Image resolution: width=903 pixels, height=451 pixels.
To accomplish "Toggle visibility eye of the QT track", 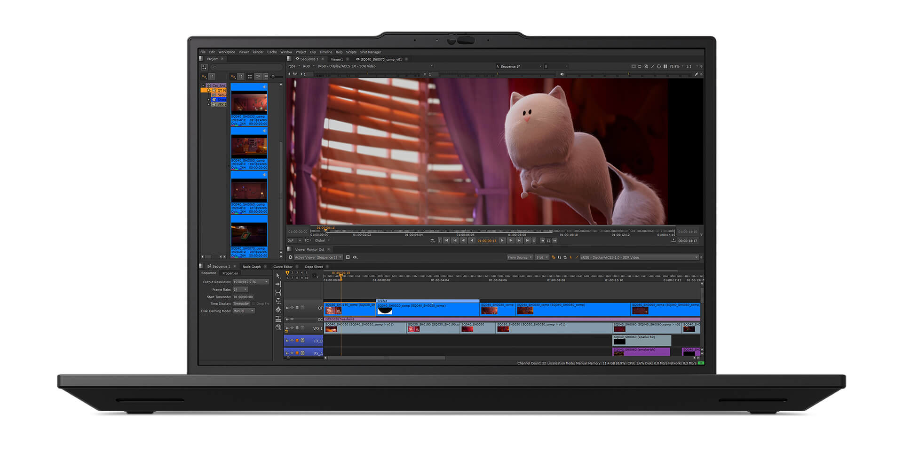I will click(x=292, y=308).
